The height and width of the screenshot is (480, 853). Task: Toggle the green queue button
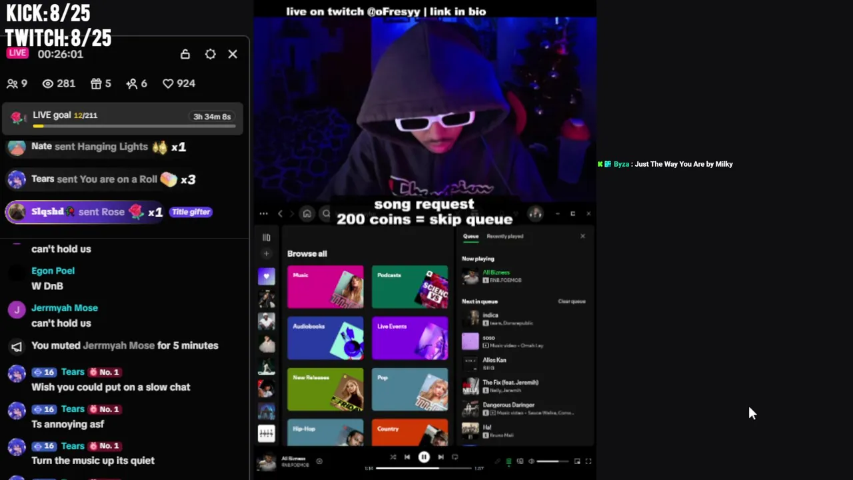pos(508,461)
